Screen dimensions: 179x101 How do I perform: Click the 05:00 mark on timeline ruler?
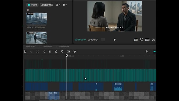point(71,56)
